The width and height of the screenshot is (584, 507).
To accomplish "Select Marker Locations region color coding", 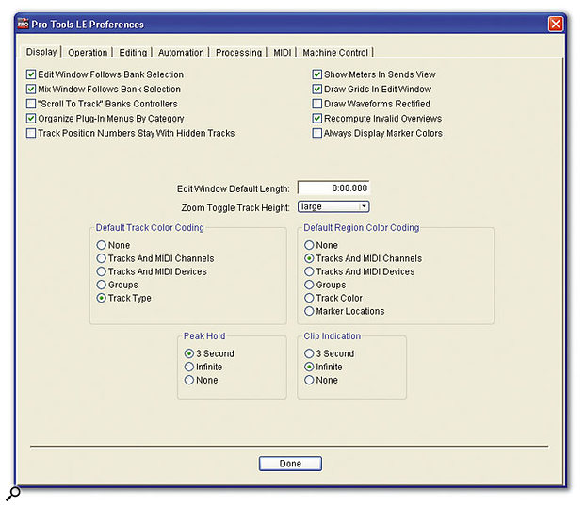I will 309,311.
